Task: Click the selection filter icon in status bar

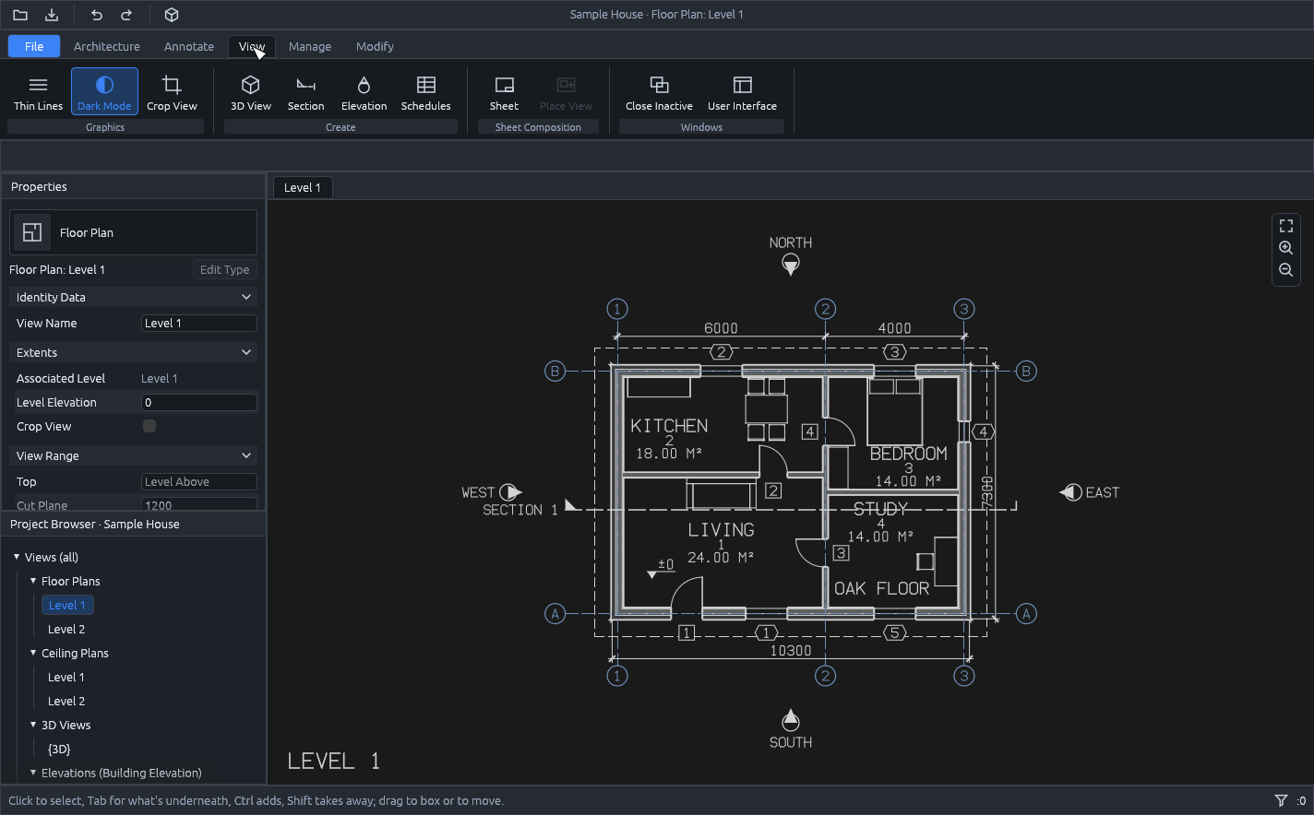Action: (1281, 800)
